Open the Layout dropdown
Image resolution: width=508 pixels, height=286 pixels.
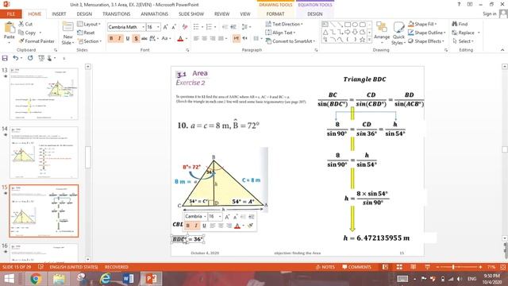[89, 25]
